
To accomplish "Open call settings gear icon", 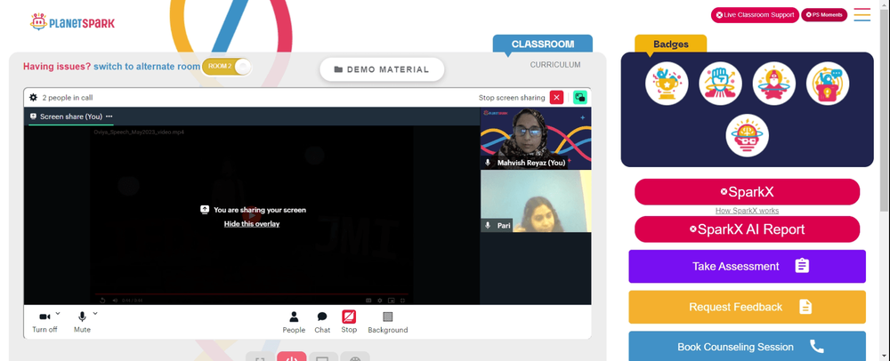I will point(34,98).
